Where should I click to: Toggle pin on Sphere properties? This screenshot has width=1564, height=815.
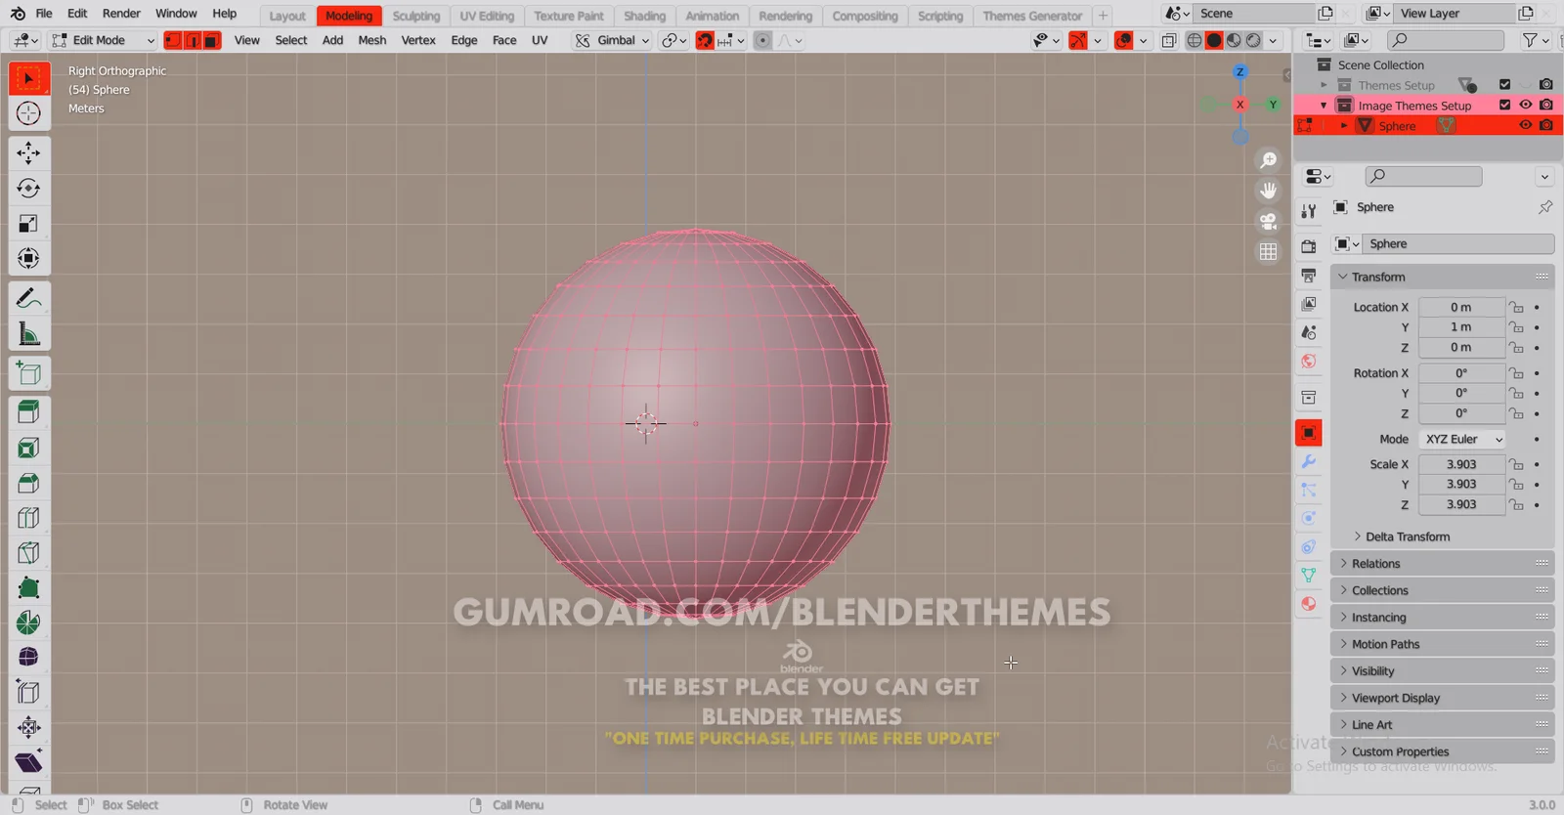(1545, 207)
